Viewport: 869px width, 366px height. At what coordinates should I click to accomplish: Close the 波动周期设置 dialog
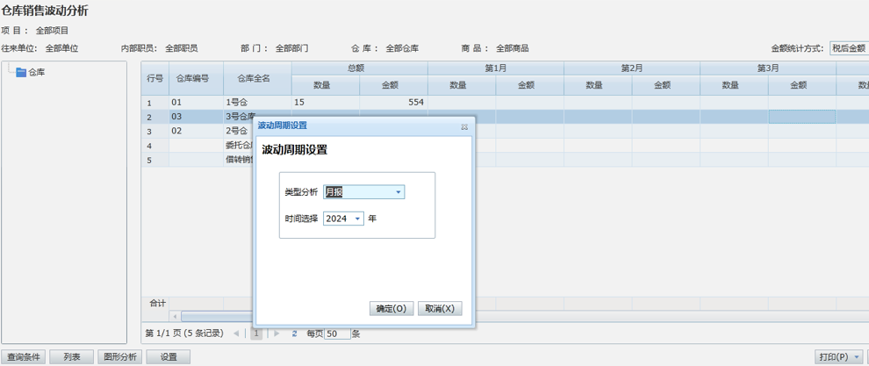pos(464,126)
